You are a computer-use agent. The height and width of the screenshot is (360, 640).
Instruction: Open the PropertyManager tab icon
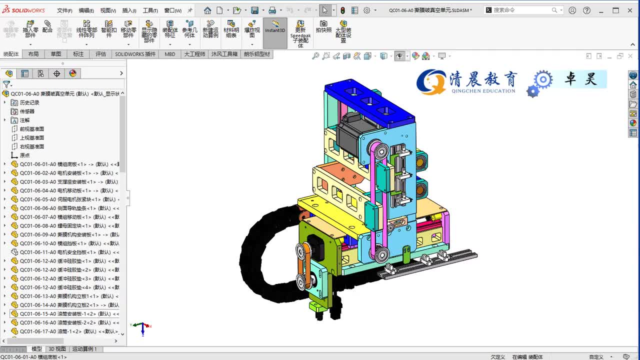click(24, 73)
